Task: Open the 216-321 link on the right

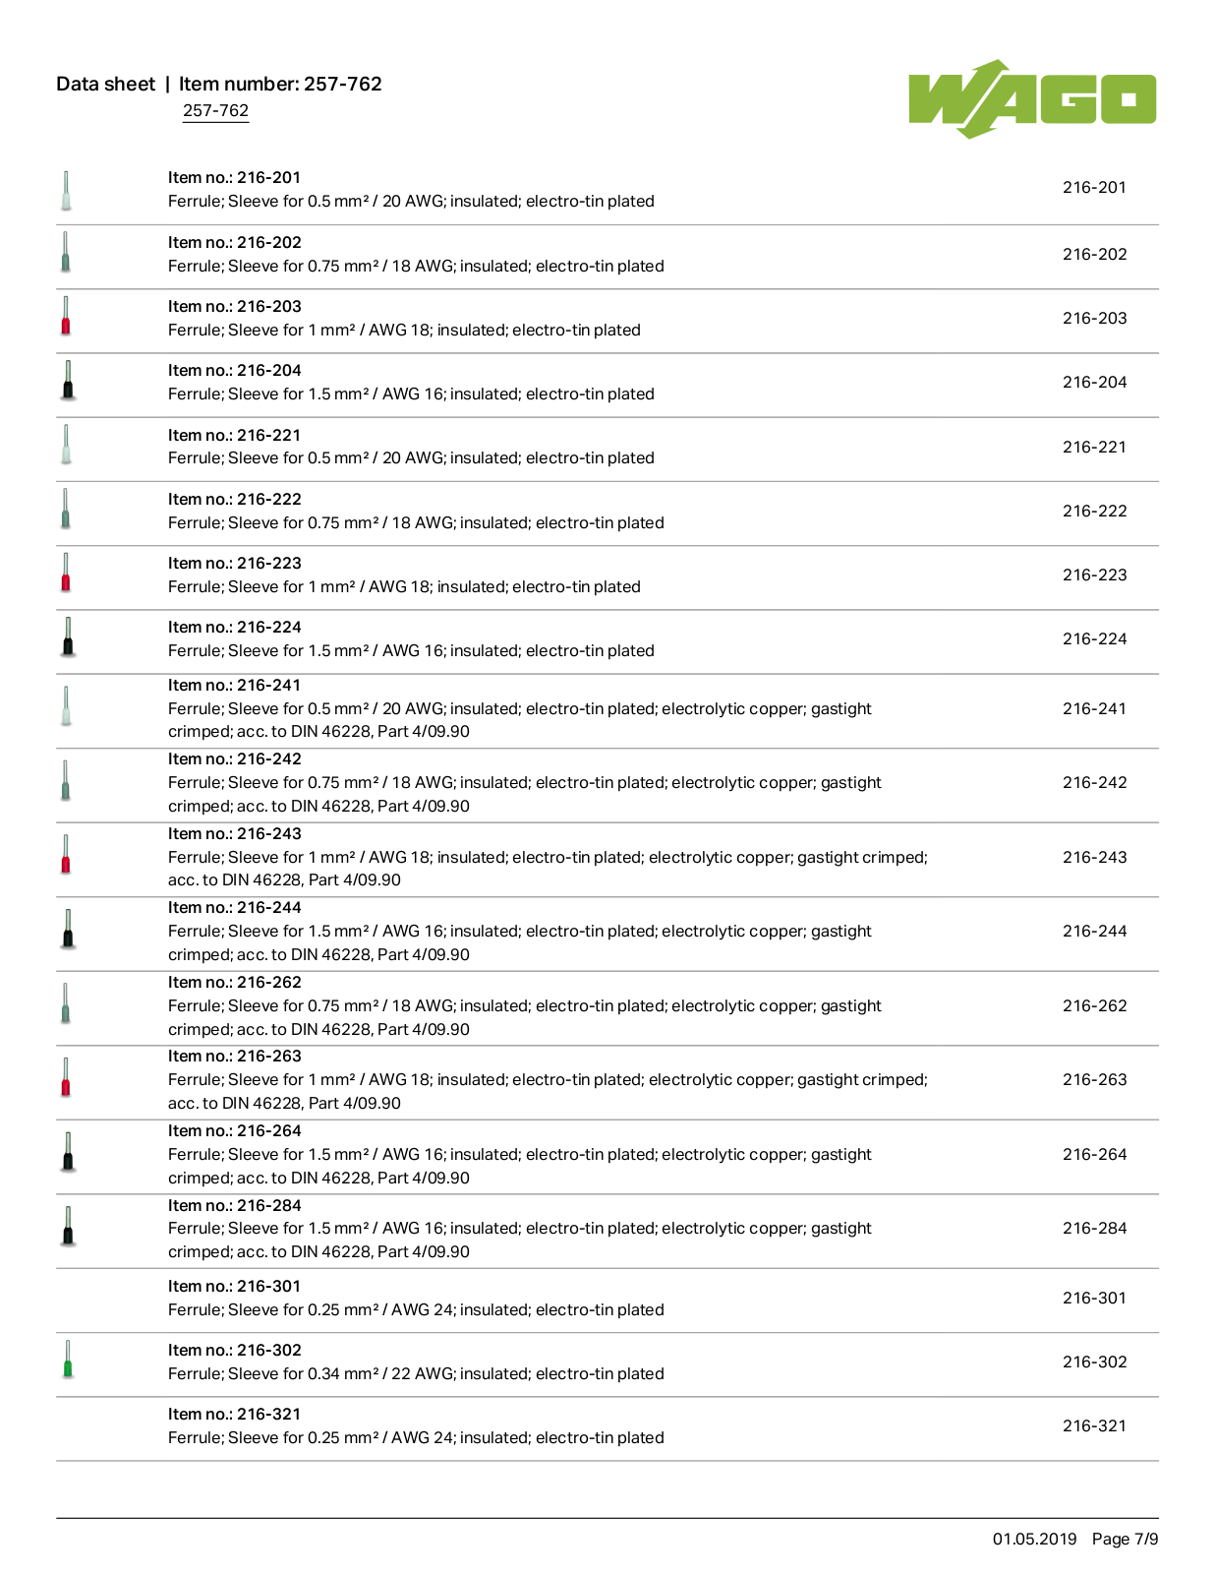Action: pyautogui.click(x=1094, y=1426)
